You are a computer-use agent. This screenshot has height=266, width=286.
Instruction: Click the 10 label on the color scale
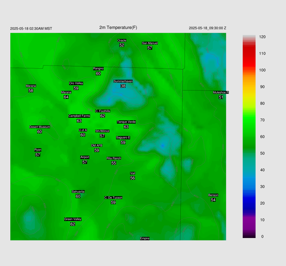pyautogui.click(x=262, y=220)
